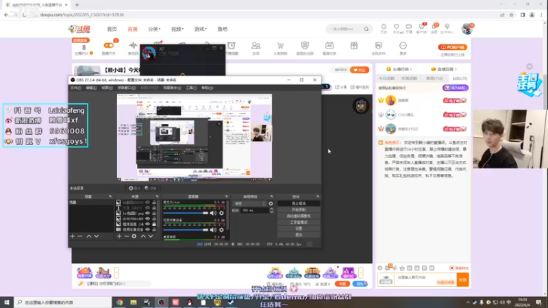Expand left activity bar arrow below player

tap(116, 272)
